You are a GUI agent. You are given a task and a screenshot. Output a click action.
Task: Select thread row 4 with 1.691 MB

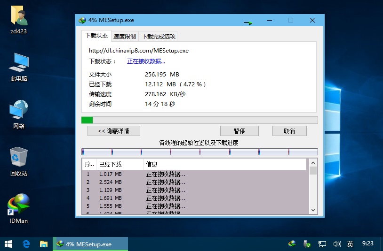(x=195, y=198)
